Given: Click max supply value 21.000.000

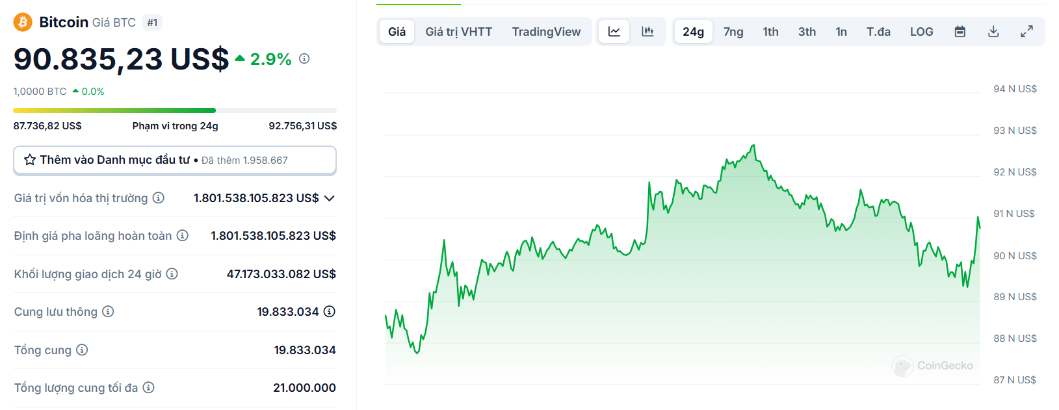Looking at the screenshot, I should [x=304, y=387].
